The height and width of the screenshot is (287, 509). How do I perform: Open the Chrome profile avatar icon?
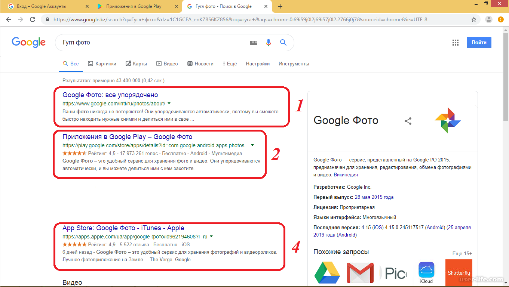pos(488,19)
